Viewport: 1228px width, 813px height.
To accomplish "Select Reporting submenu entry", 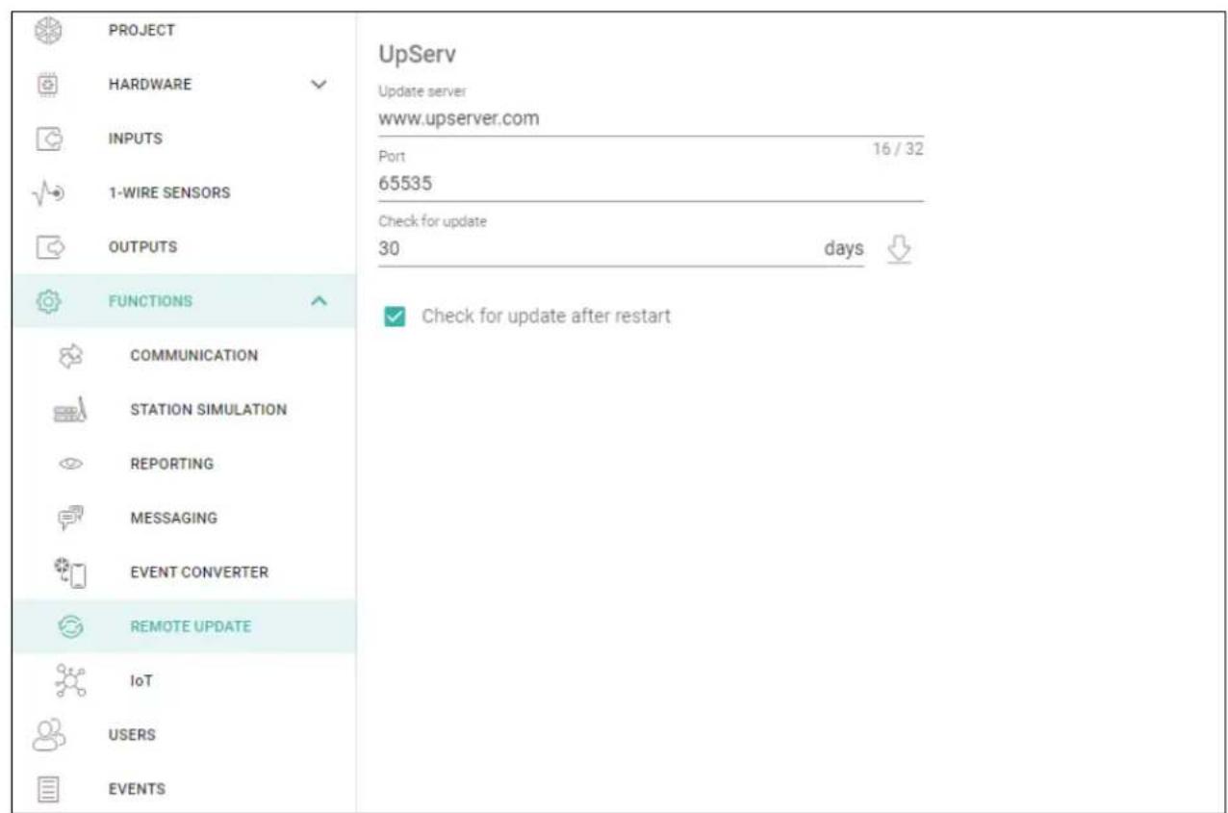I will tap(171, 464).
